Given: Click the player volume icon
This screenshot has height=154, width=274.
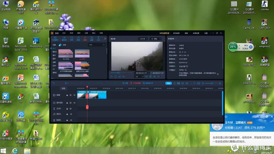Looking at the screenshot, I should coord(159,77).
